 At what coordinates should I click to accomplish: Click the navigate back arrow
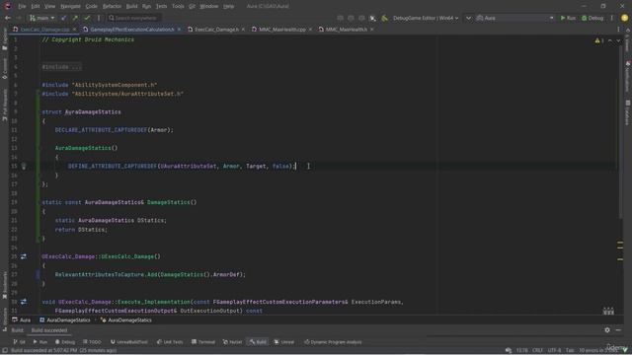(x=7, y=18)
